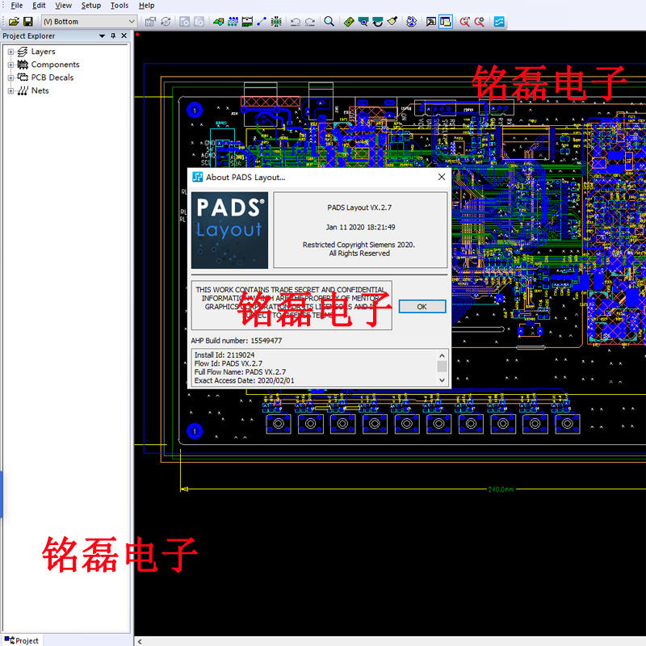Click the Undo arrow icon
Viewport: 646px width, 646px height.
point(296,22)
